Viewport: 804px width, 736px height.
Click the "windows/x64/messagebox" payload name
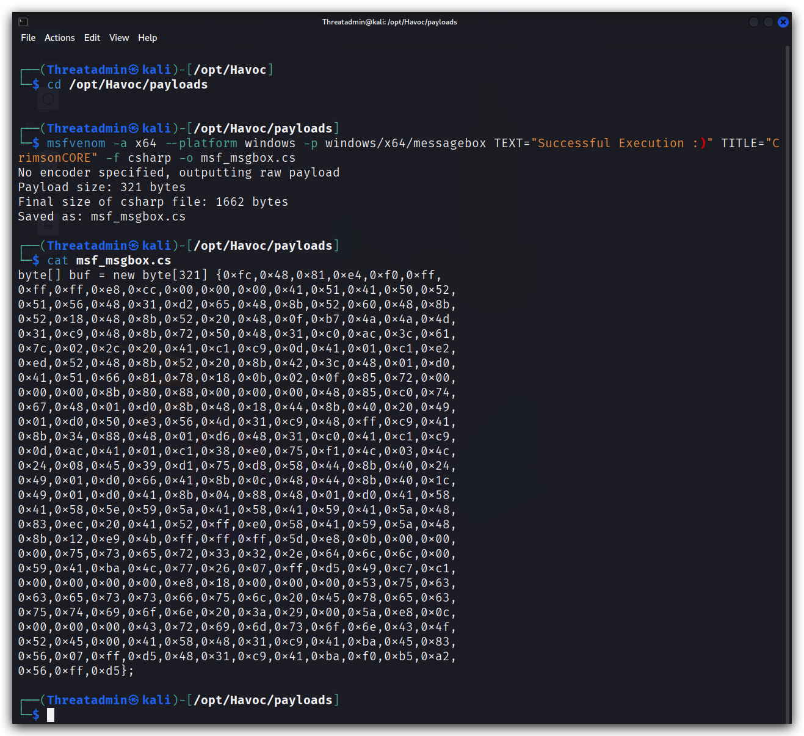click(406, 143)
